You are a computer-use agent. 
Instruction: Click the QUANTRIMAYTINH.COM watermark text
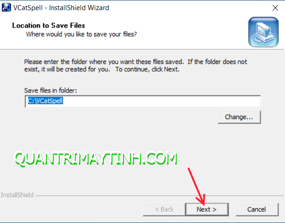tap(96, 158)
